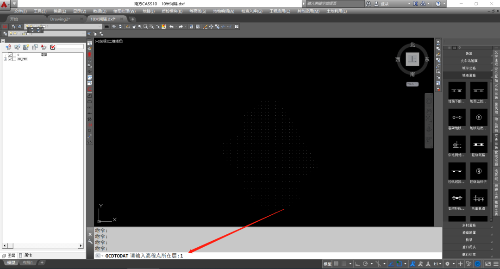
Task: Click the 属性 panel tab
Action: [26, 255]
